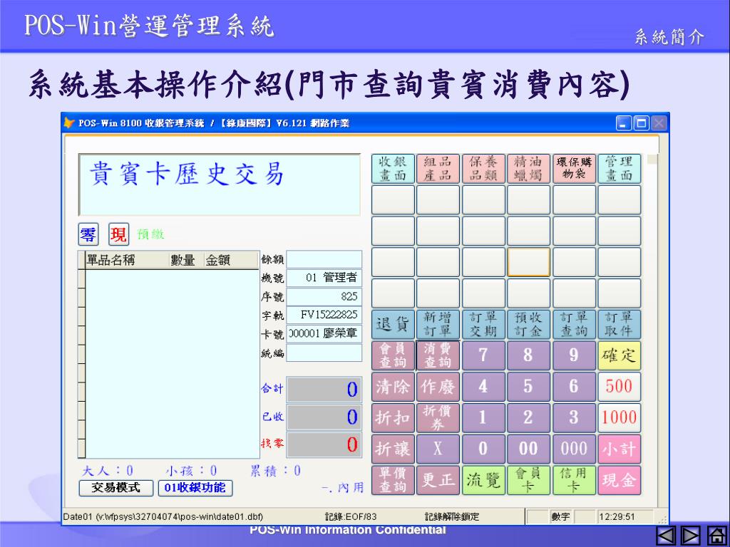The width and height of the screenshot is (730, 547).
Task: Click the 字軌 field FV15222825
Action: click(x=324, y=316)
